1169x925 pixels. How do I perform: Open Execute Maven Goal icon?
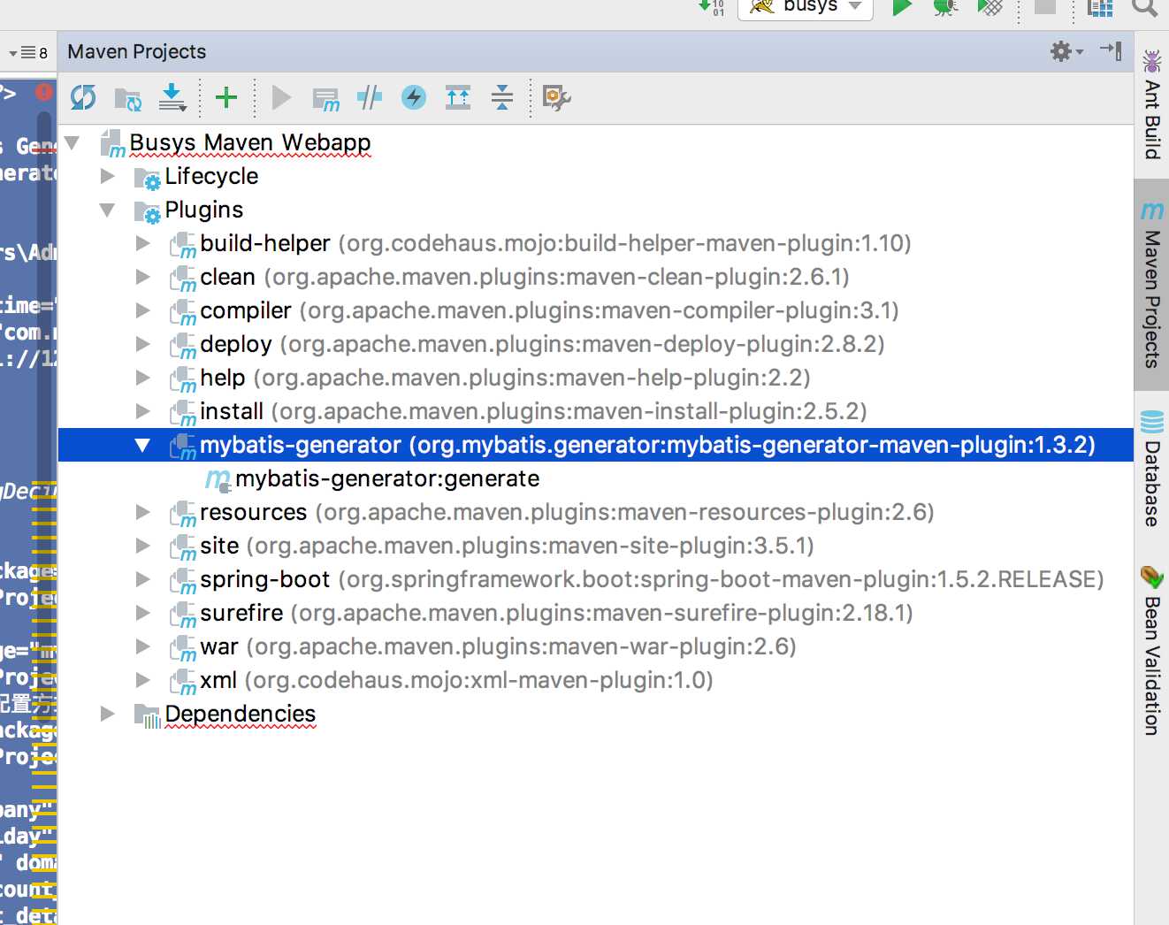[325, 98]
